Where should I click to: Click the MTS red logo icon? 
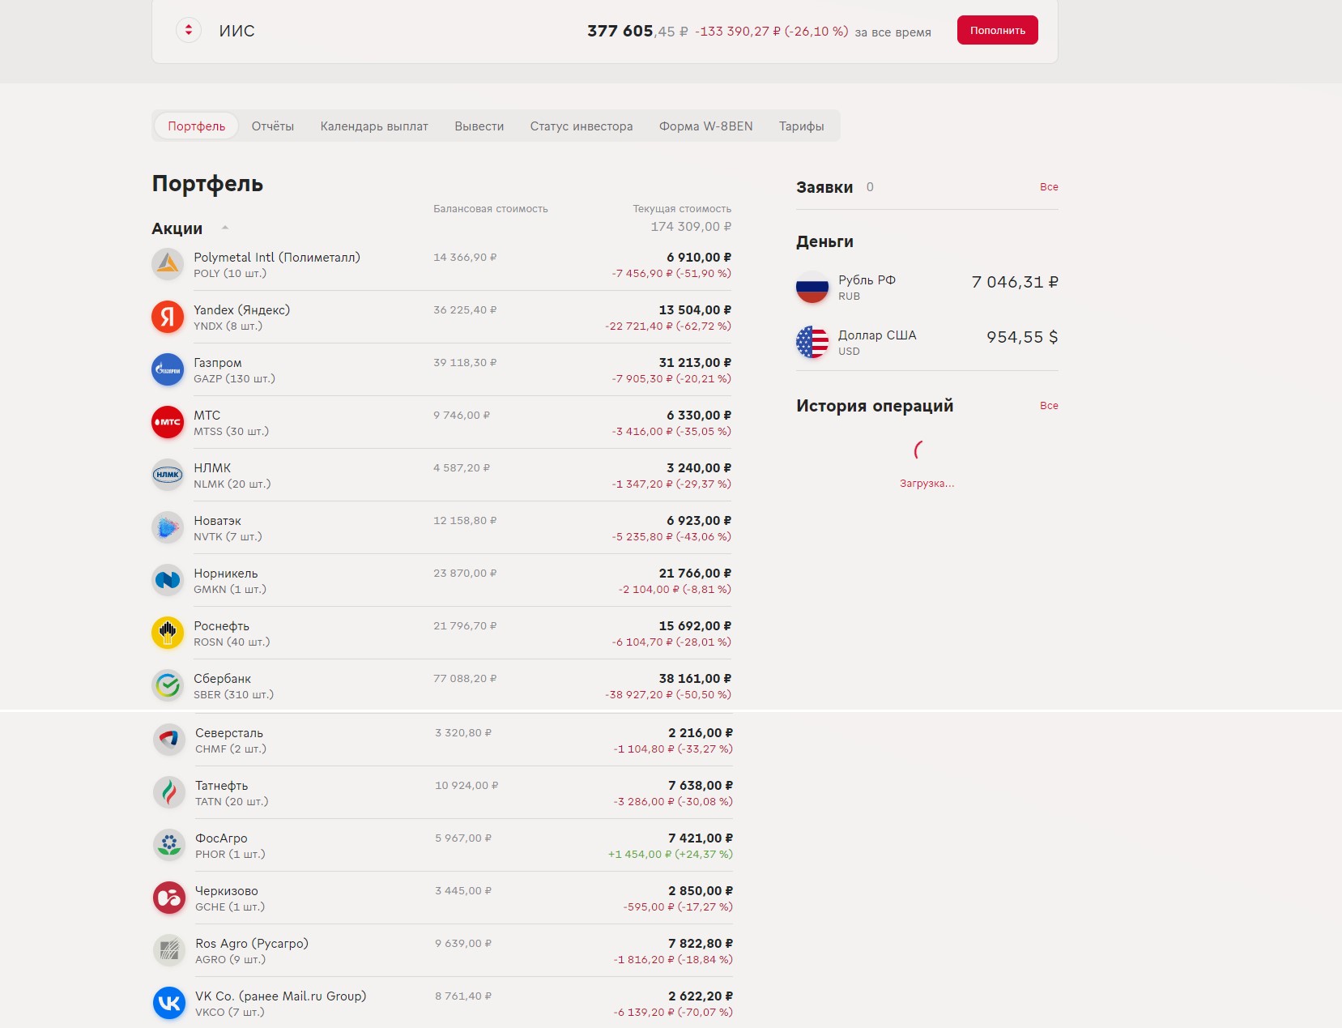[x=168, y=422]
